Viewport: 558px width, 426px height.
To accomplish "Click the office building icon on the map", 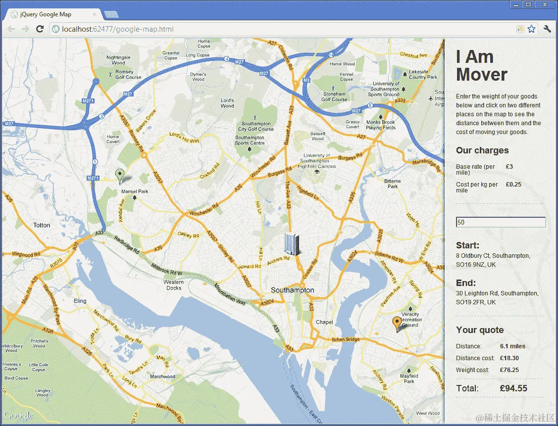I will tap(292, 244).
